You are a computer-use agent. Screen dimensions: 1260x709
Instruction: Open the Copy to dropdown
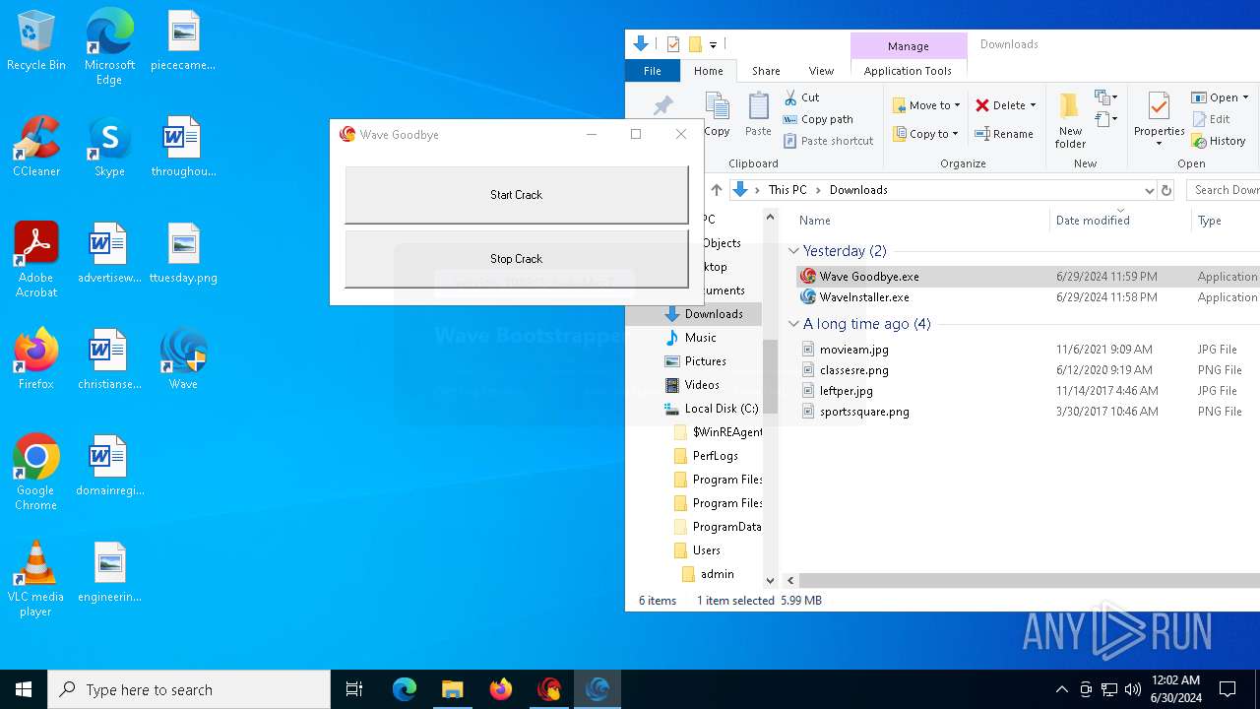(x=925, y=134)
